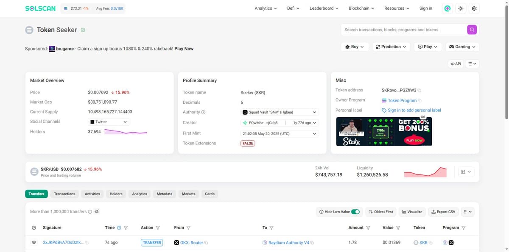Screen dimensions: 509x252
Task: Click the search transactions input field
Action: pos(403,30)
